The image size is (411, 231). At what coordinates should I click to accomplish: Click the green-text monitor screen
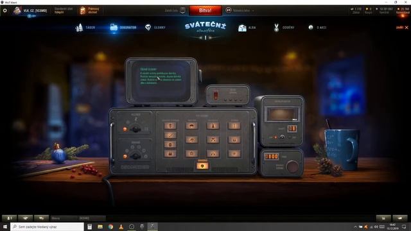click(161, 81)
